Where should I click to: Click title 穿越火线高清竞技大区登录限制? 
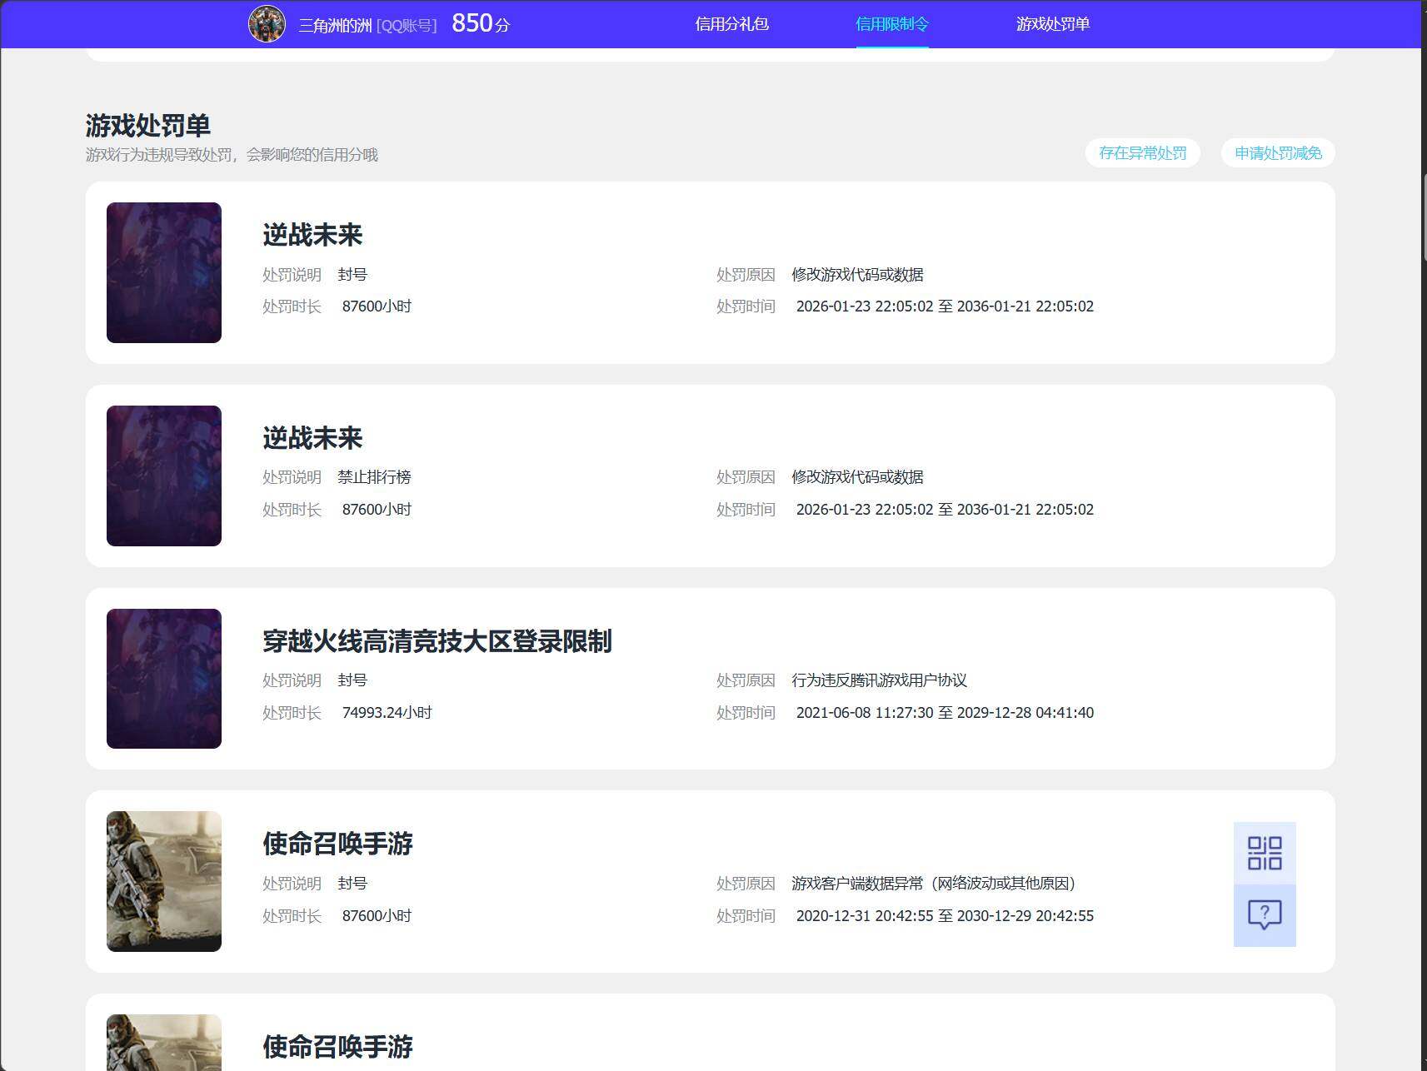pos(437,641)
